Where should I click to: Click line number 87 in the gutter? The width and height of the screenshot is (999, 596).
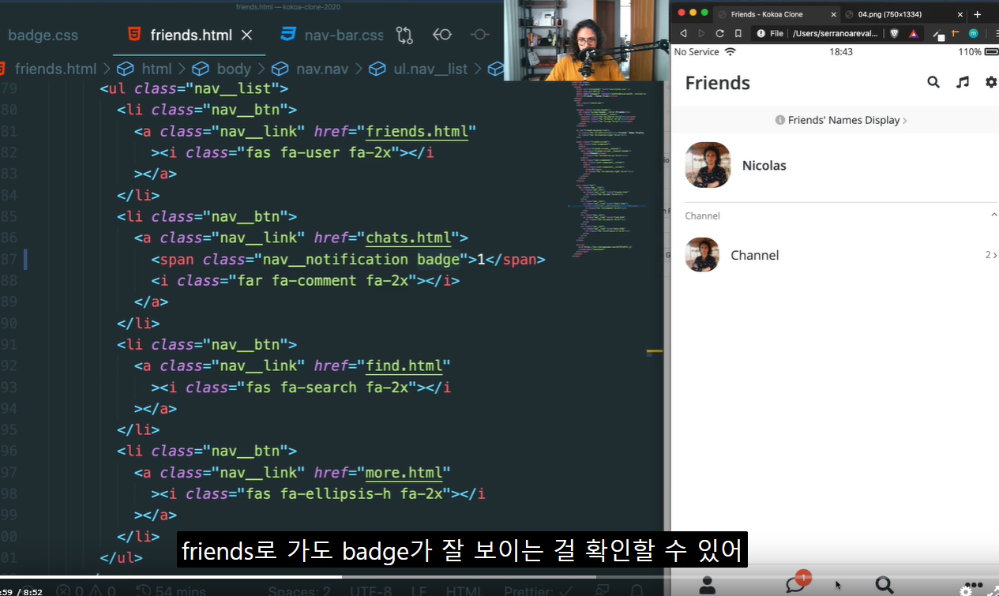pos(8,259)
